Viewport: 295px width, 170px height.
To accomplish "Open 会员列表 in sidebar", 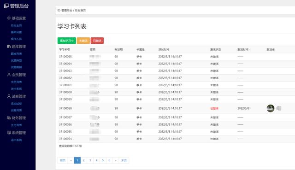I will pos(17,82).
